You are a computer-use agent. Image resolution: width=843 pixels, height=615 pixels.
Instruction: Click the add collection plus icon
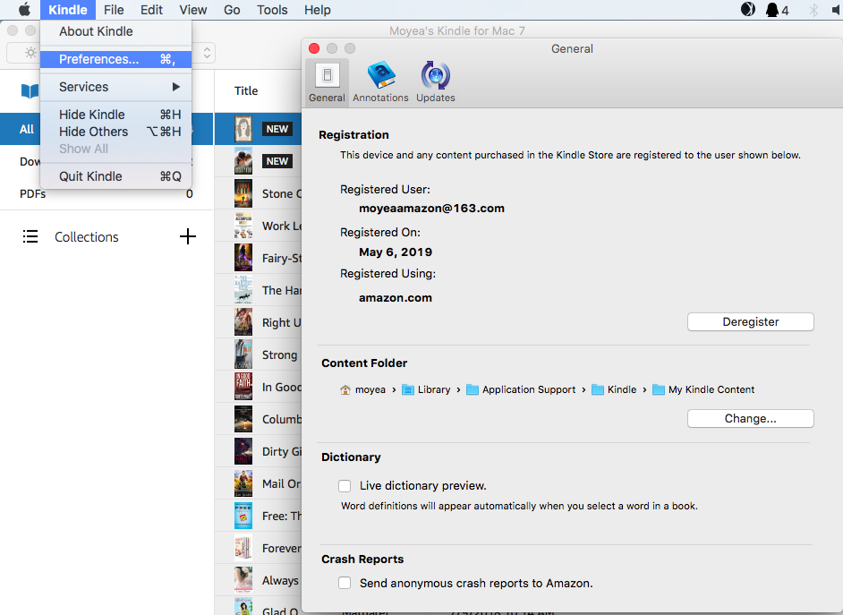pyautogui.click(x=188, y=237)
